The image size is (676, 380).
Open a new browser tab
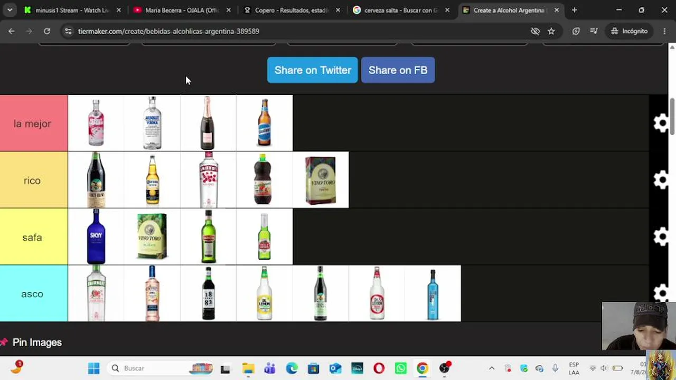click(x=575, y=10)
